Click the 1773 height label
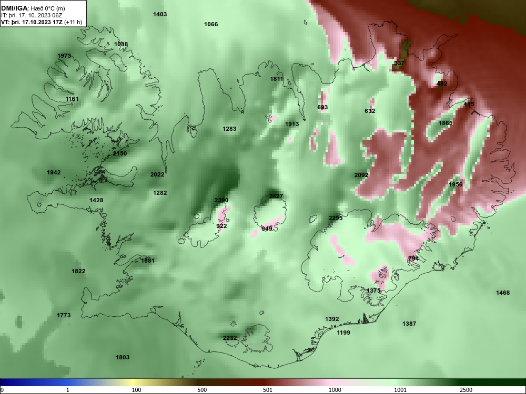 [64, 315]
